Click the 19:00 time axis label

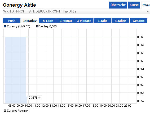(x=103, y=106)
